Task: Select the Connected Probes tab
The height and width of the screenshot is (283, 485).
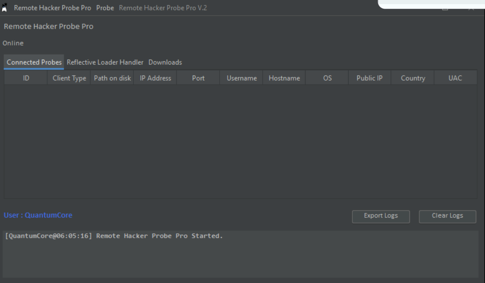Action: (34, 62)
